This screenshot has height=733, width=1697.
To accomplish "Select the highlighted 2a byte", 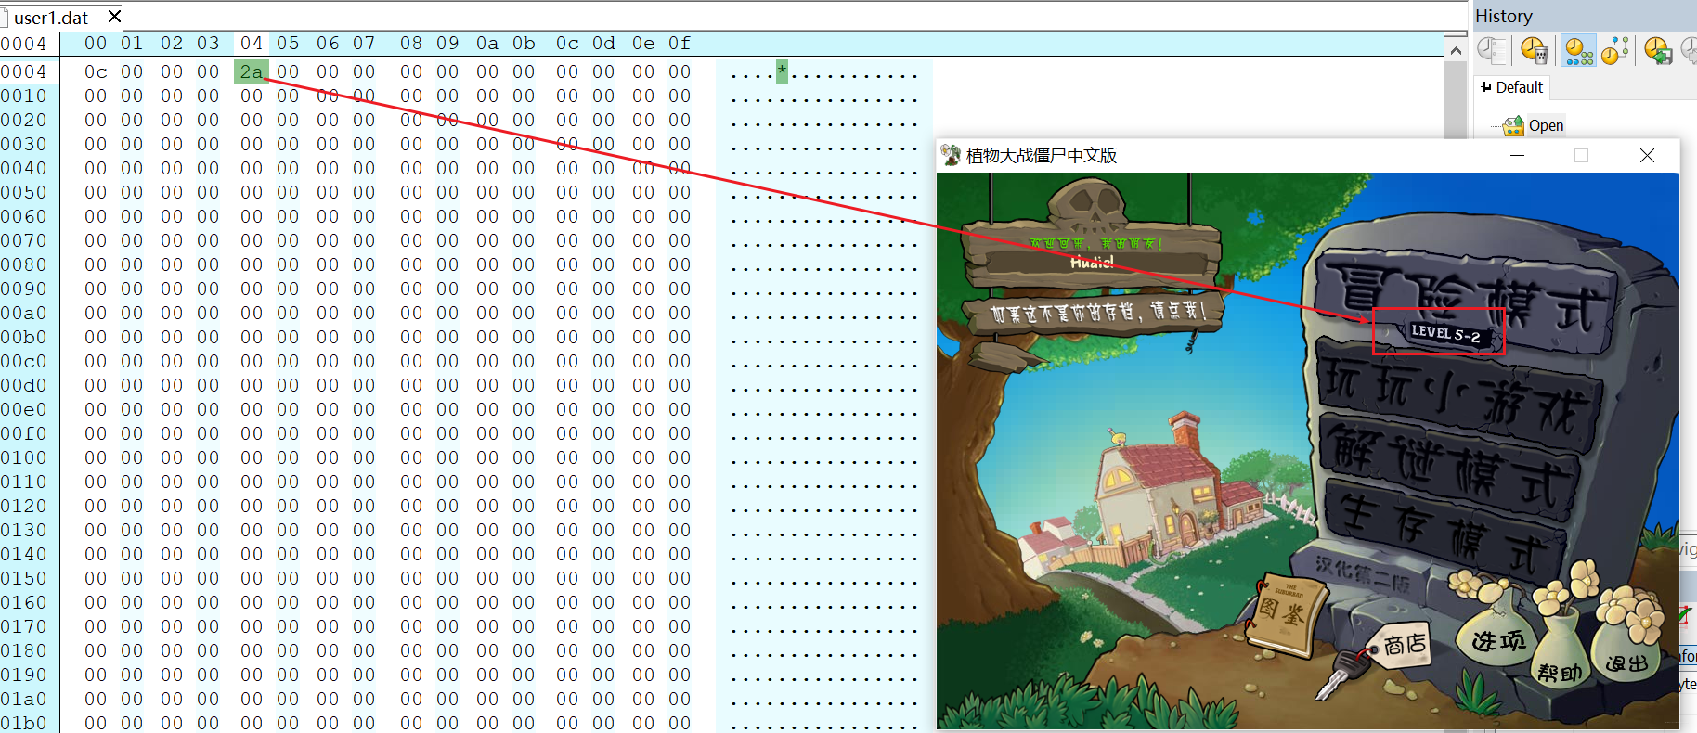I will point(251,71).
